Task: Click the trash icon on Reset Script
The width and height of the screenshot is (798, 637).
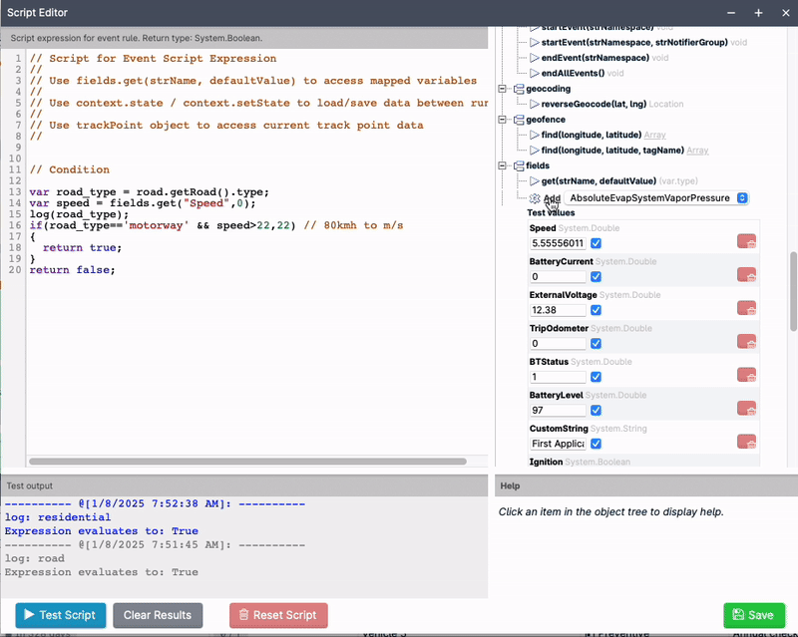Action: coord(243,615)
